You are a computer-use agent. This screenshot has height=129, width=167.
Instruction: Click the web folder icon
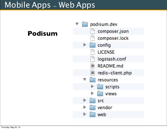pos(92,114)
